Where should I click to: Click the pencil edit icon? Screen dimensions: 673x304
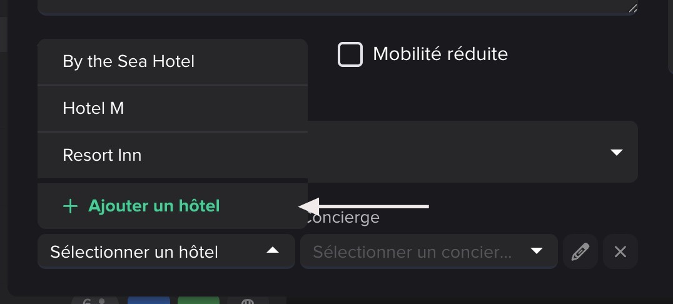(x=580, y=251)
